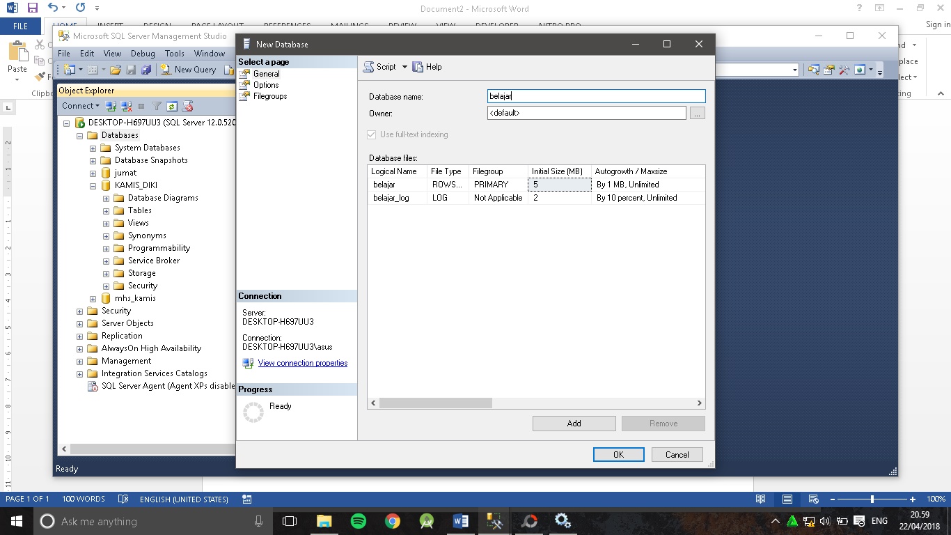Open the File menu in SSMS
951x535 pixels.
pyautogui.click(x=64, y=54)
